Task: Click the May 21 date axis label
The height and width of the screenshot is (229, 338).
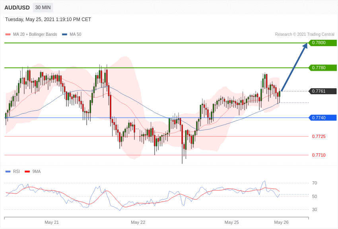Action: (52, 222)
